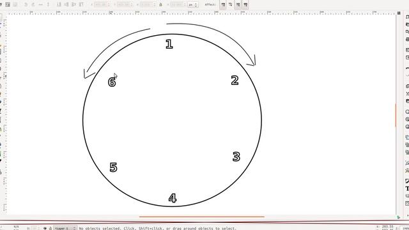Image resolution: width=409 pixels, height=230 pixels.
Task: Toggle layer lock icon in status bar
Action: pos(50,228)
